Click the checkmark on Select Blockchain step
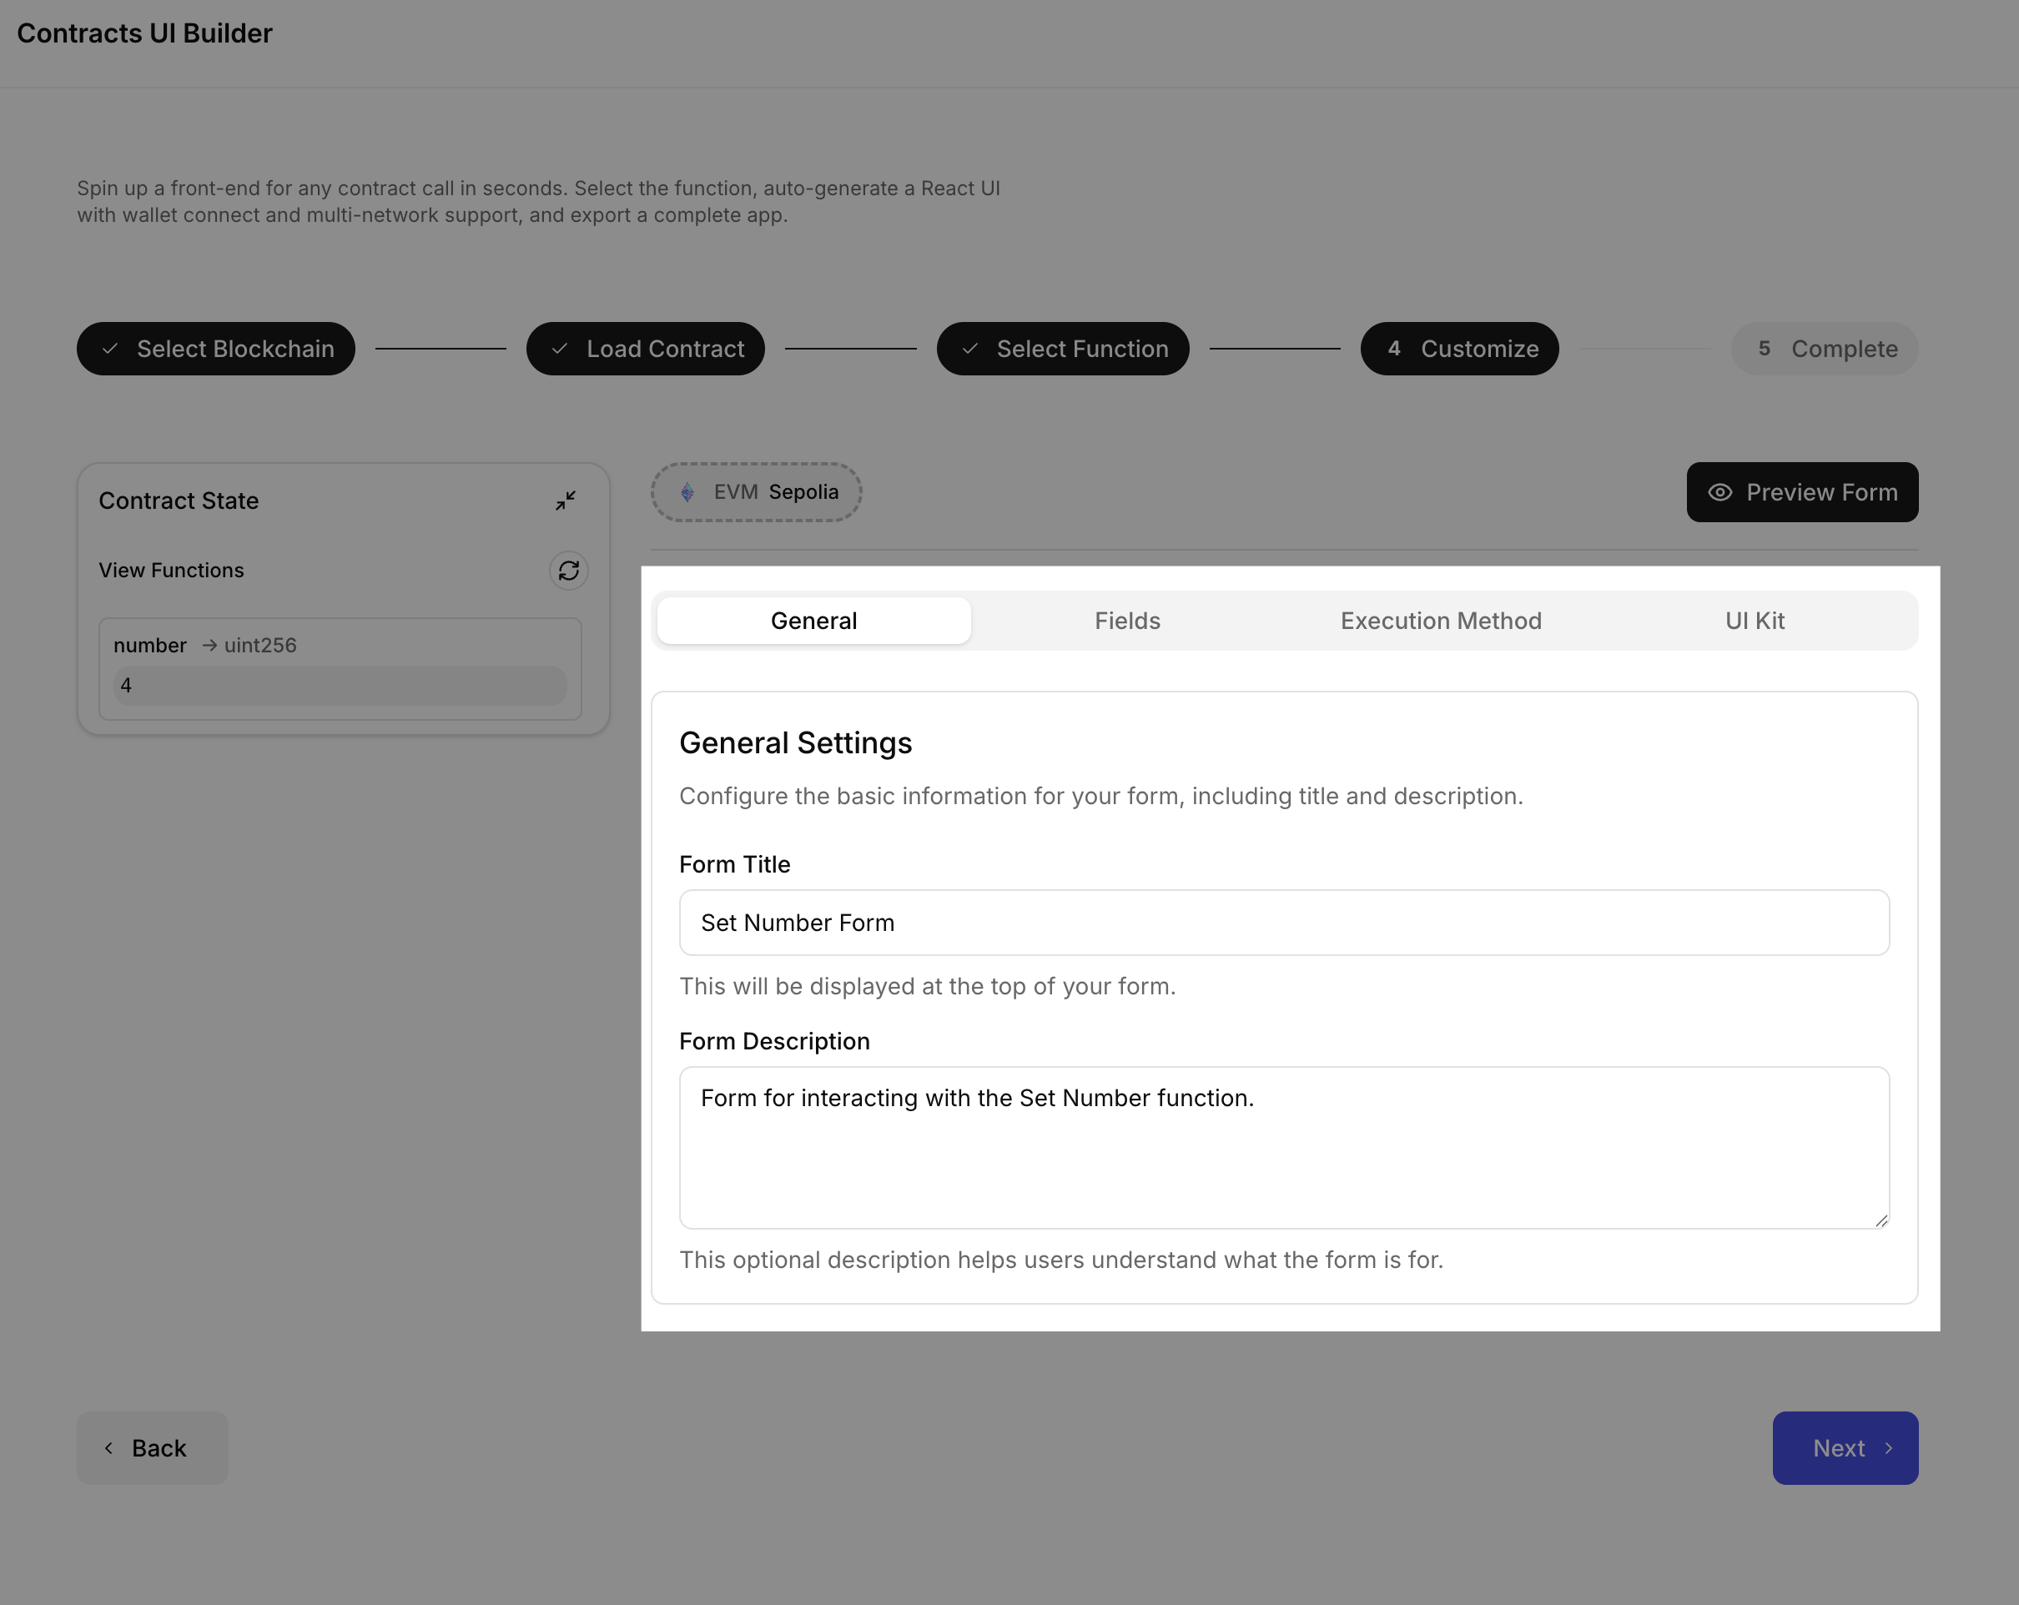The height and width of the screenshot is (1605, 2019). click(x=110, y=349)
